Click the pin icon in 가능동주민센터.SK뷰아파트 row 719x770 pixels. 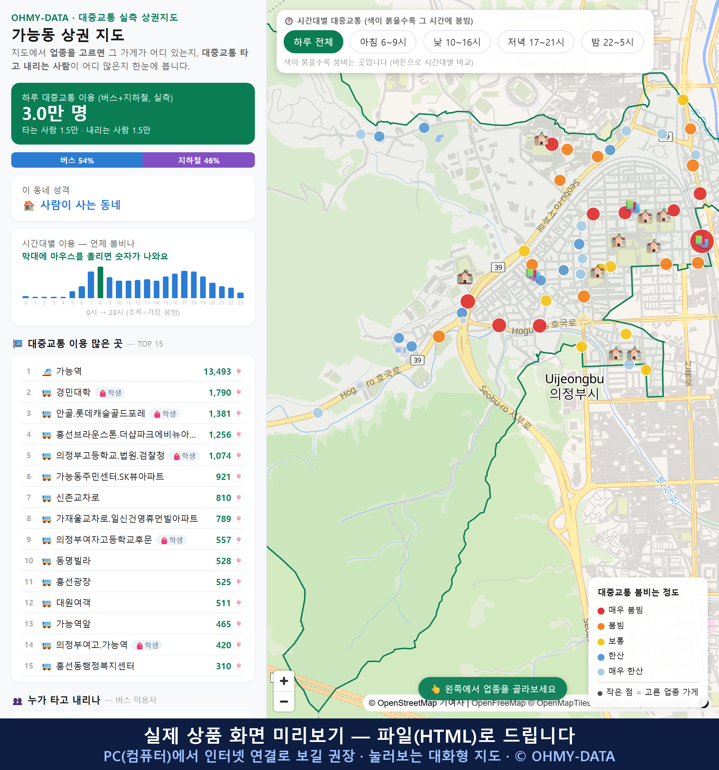pos(239,477)
